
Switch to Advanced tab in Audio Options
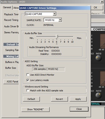pyautogui.click(x=16, y=8)
